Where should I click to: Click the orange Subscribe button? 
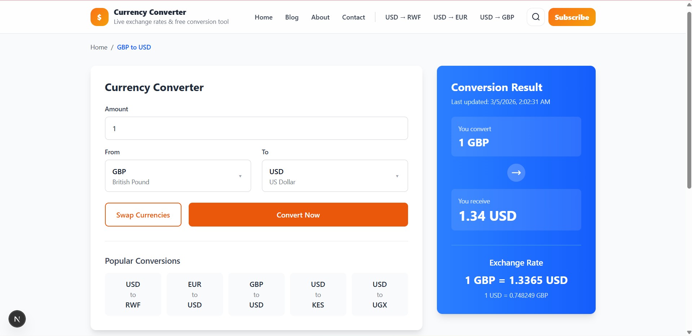pos(571,17)
